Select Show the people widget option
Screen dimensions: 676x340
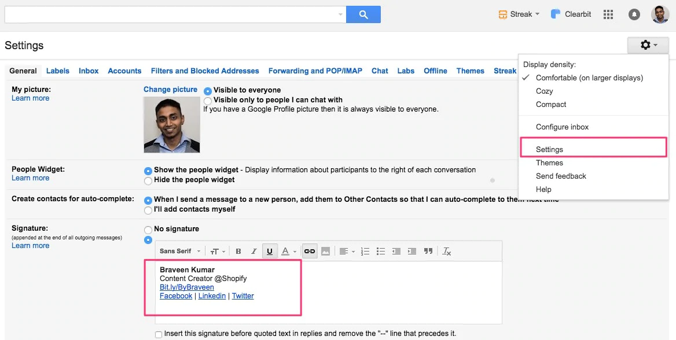(x=148, y=171)
